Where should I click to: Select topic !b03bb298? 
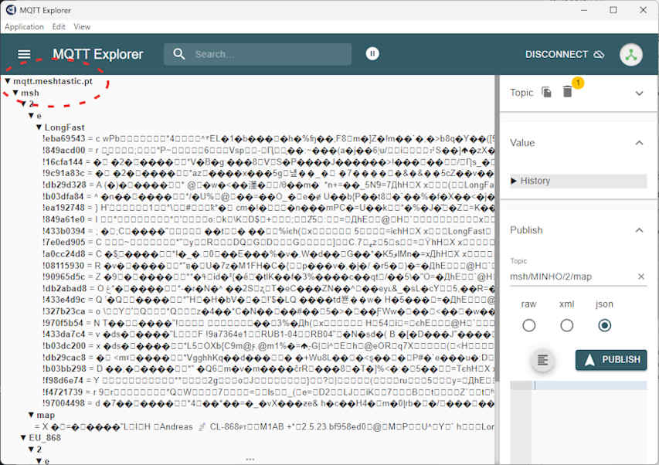[269, 368]
